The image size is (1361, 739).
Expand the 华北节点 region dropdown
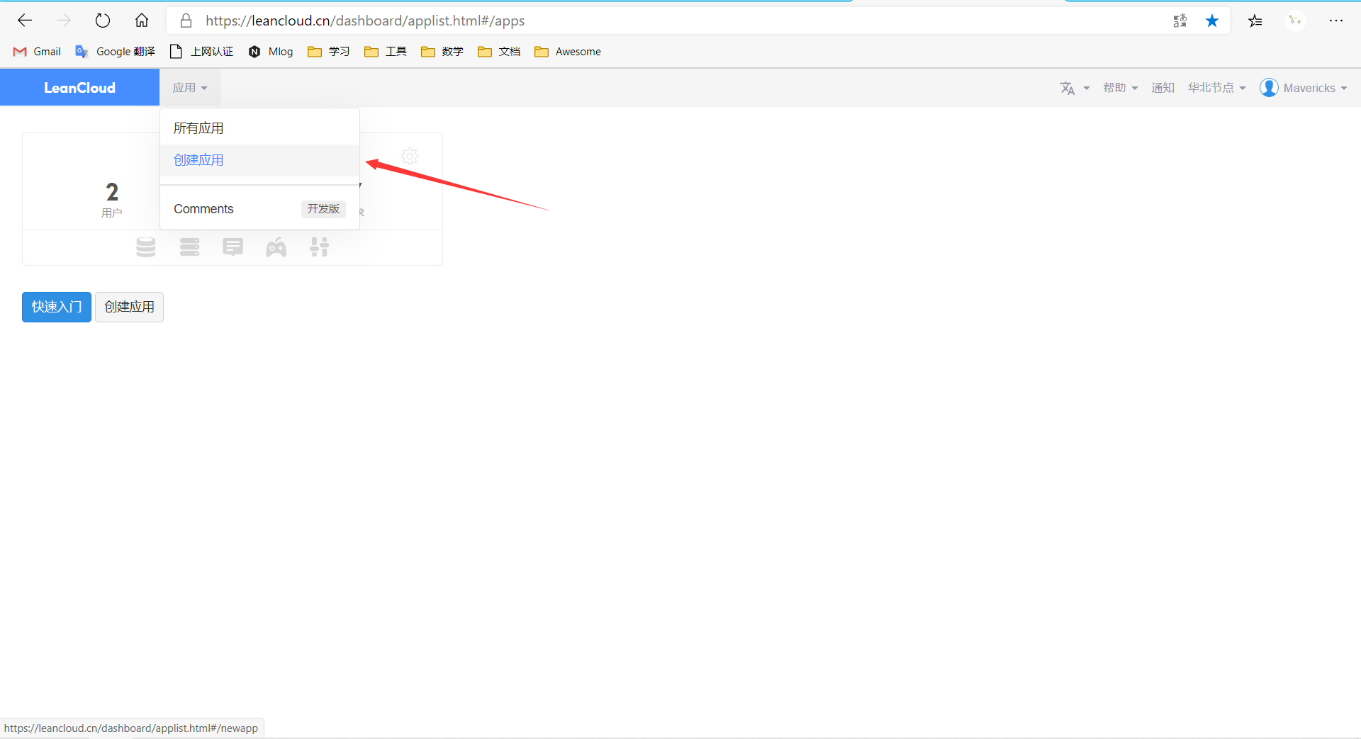coord(1216,88)
